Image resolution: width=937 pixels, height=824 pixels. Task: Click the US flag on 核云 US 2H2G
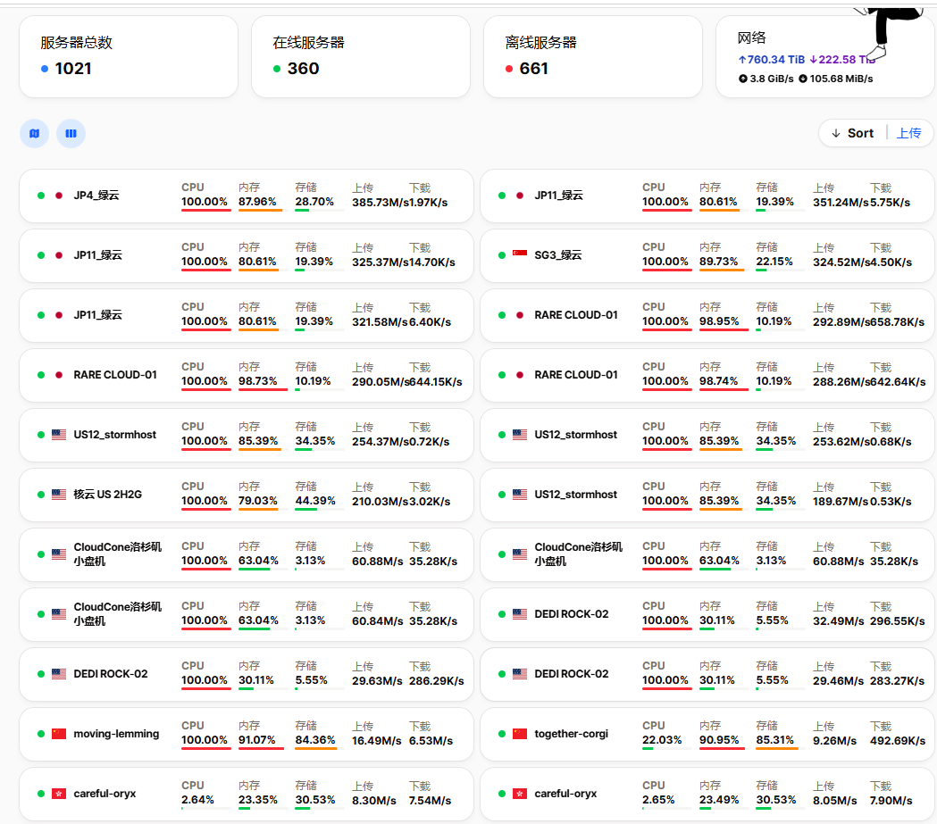(59, 495)
